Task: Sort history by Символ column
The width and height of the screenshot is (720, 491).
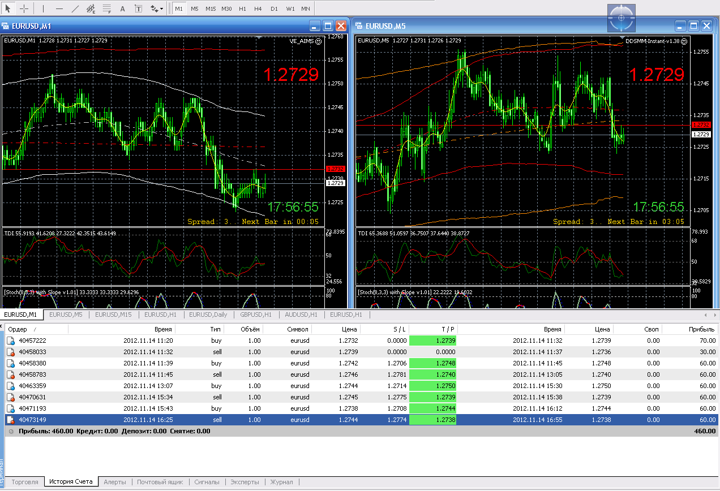Action: [287, 329]
